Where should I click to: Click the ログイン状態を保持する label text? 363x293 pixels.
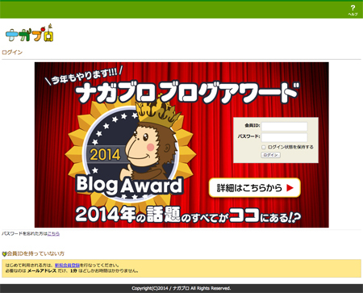coord(290,147)
